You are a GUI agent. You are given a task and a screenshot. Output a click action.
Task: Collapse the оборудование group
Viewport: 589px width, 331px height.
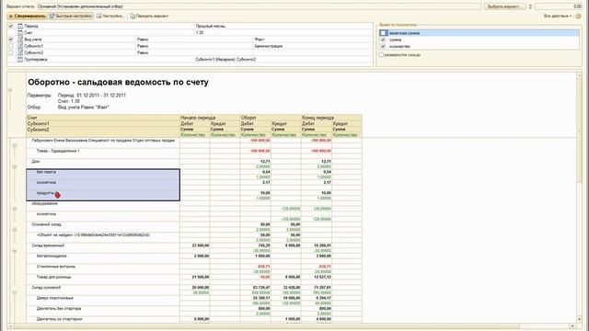(15, 209)
